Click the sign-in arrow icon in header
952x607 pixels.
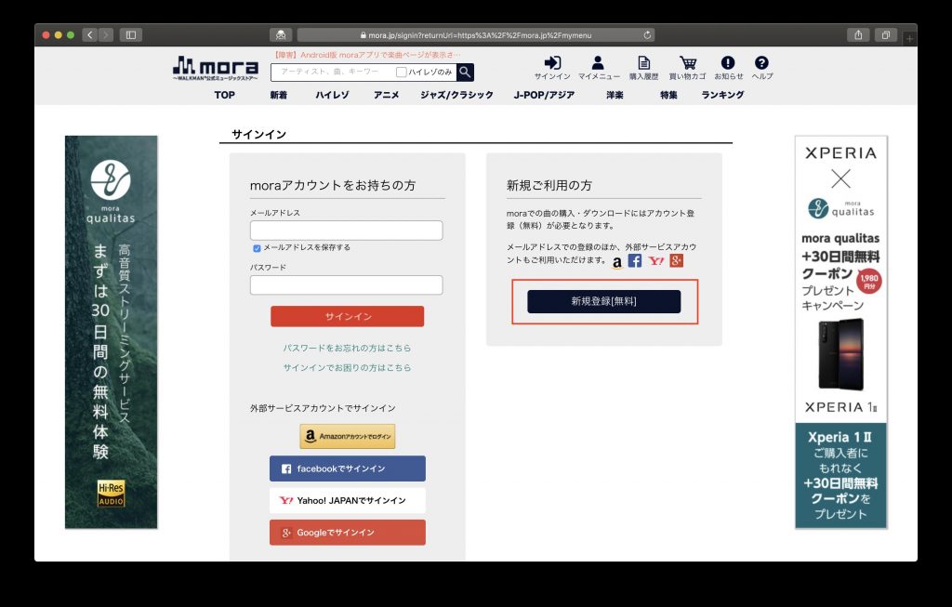[x=552, y=62]
